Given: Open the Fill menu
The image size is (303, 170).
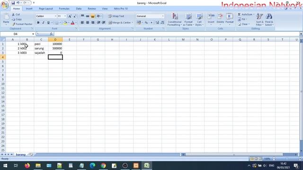Looking at the screenshot, I should point(242,19).
